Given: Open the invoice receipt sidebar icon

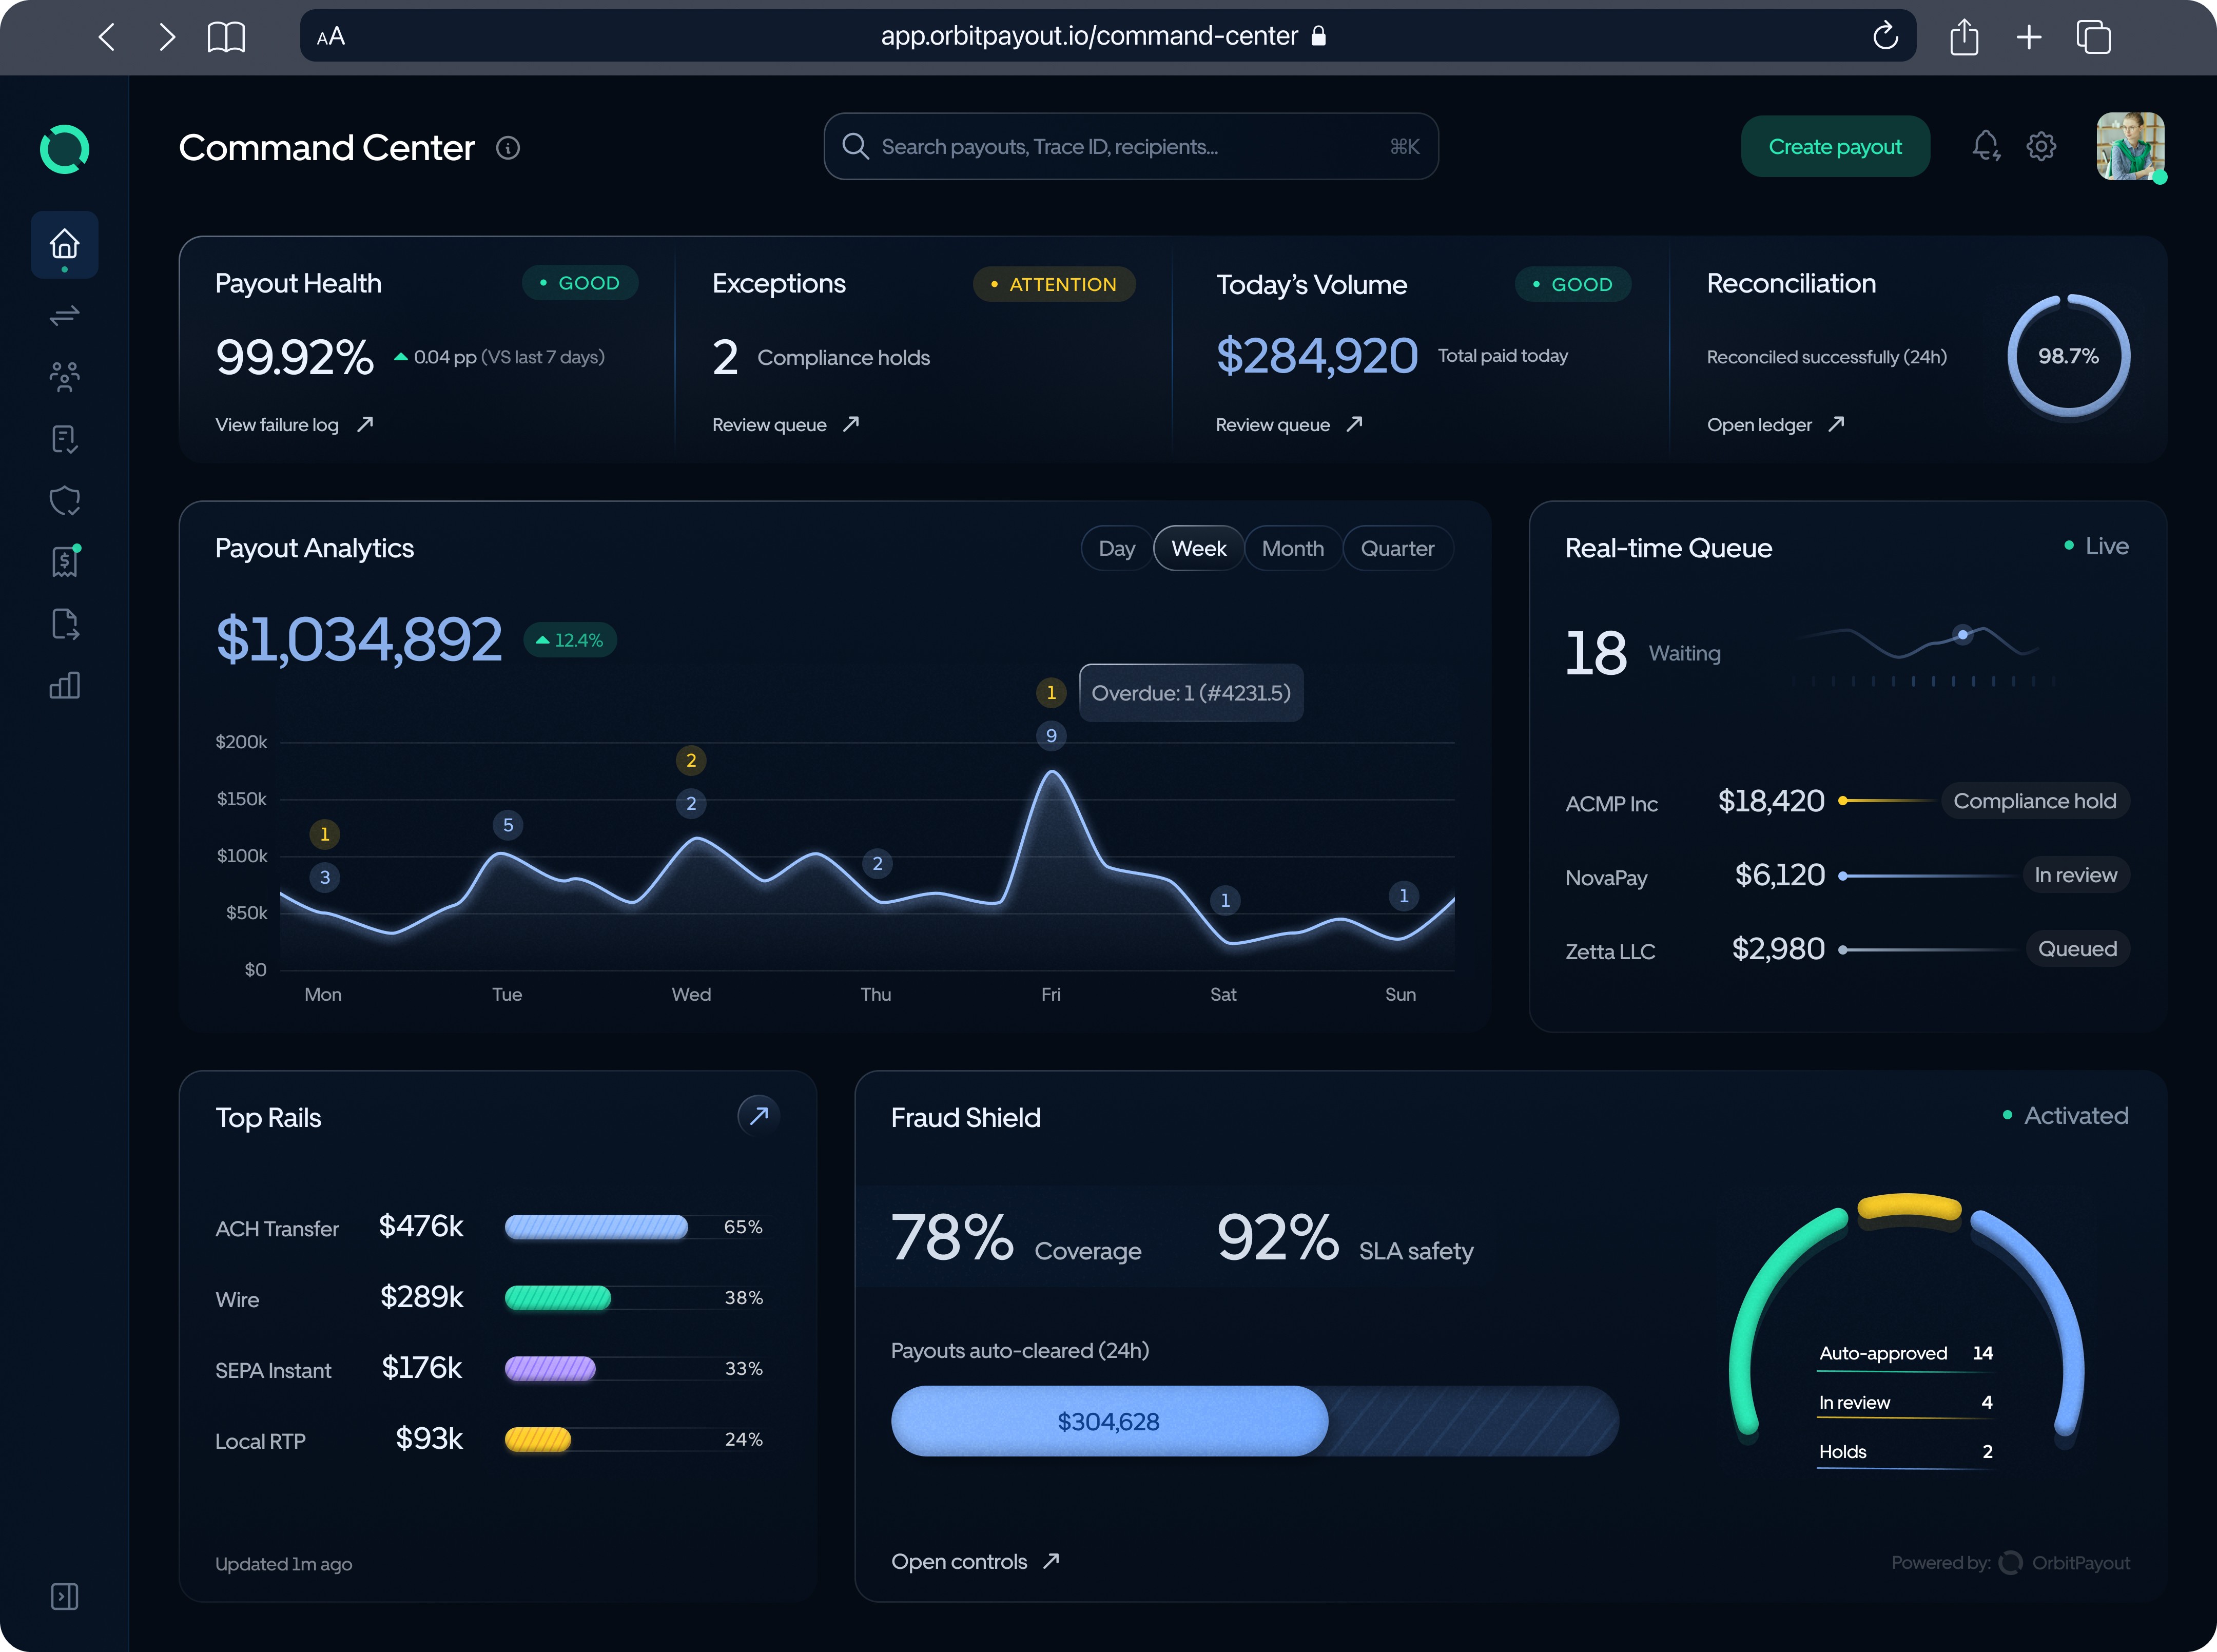Looking at the screenshot, I should click(64, 562).
